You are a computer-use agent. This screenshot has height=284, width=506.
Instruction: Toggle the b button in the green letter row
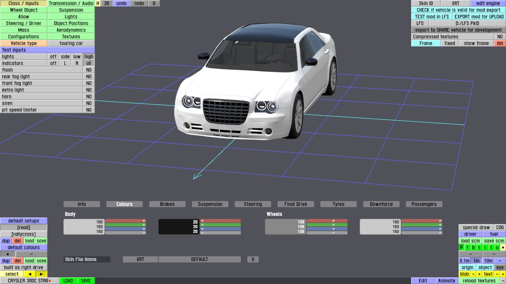pyautogui.click(x=473, y=247)
